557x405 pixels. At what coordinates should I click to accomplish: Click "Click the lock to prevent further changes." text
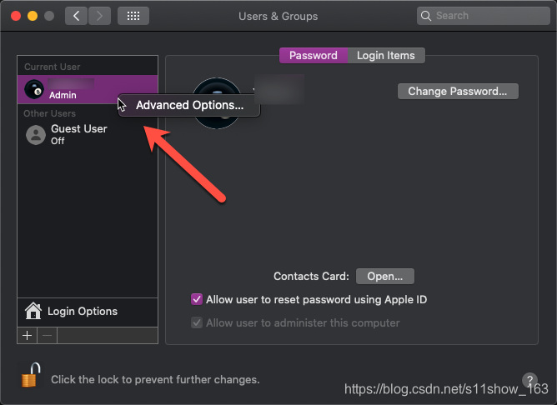coord(155,379)
